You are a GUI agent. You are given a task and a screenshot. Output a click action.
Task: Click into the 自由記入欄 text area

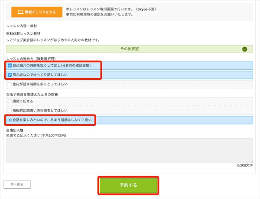(x=130, y=150)
